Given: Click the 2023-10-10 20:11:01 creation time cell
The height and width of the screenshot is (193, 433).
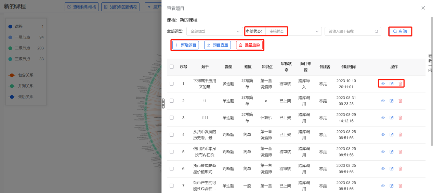Looking at the screenshot, I should (346, 84).
